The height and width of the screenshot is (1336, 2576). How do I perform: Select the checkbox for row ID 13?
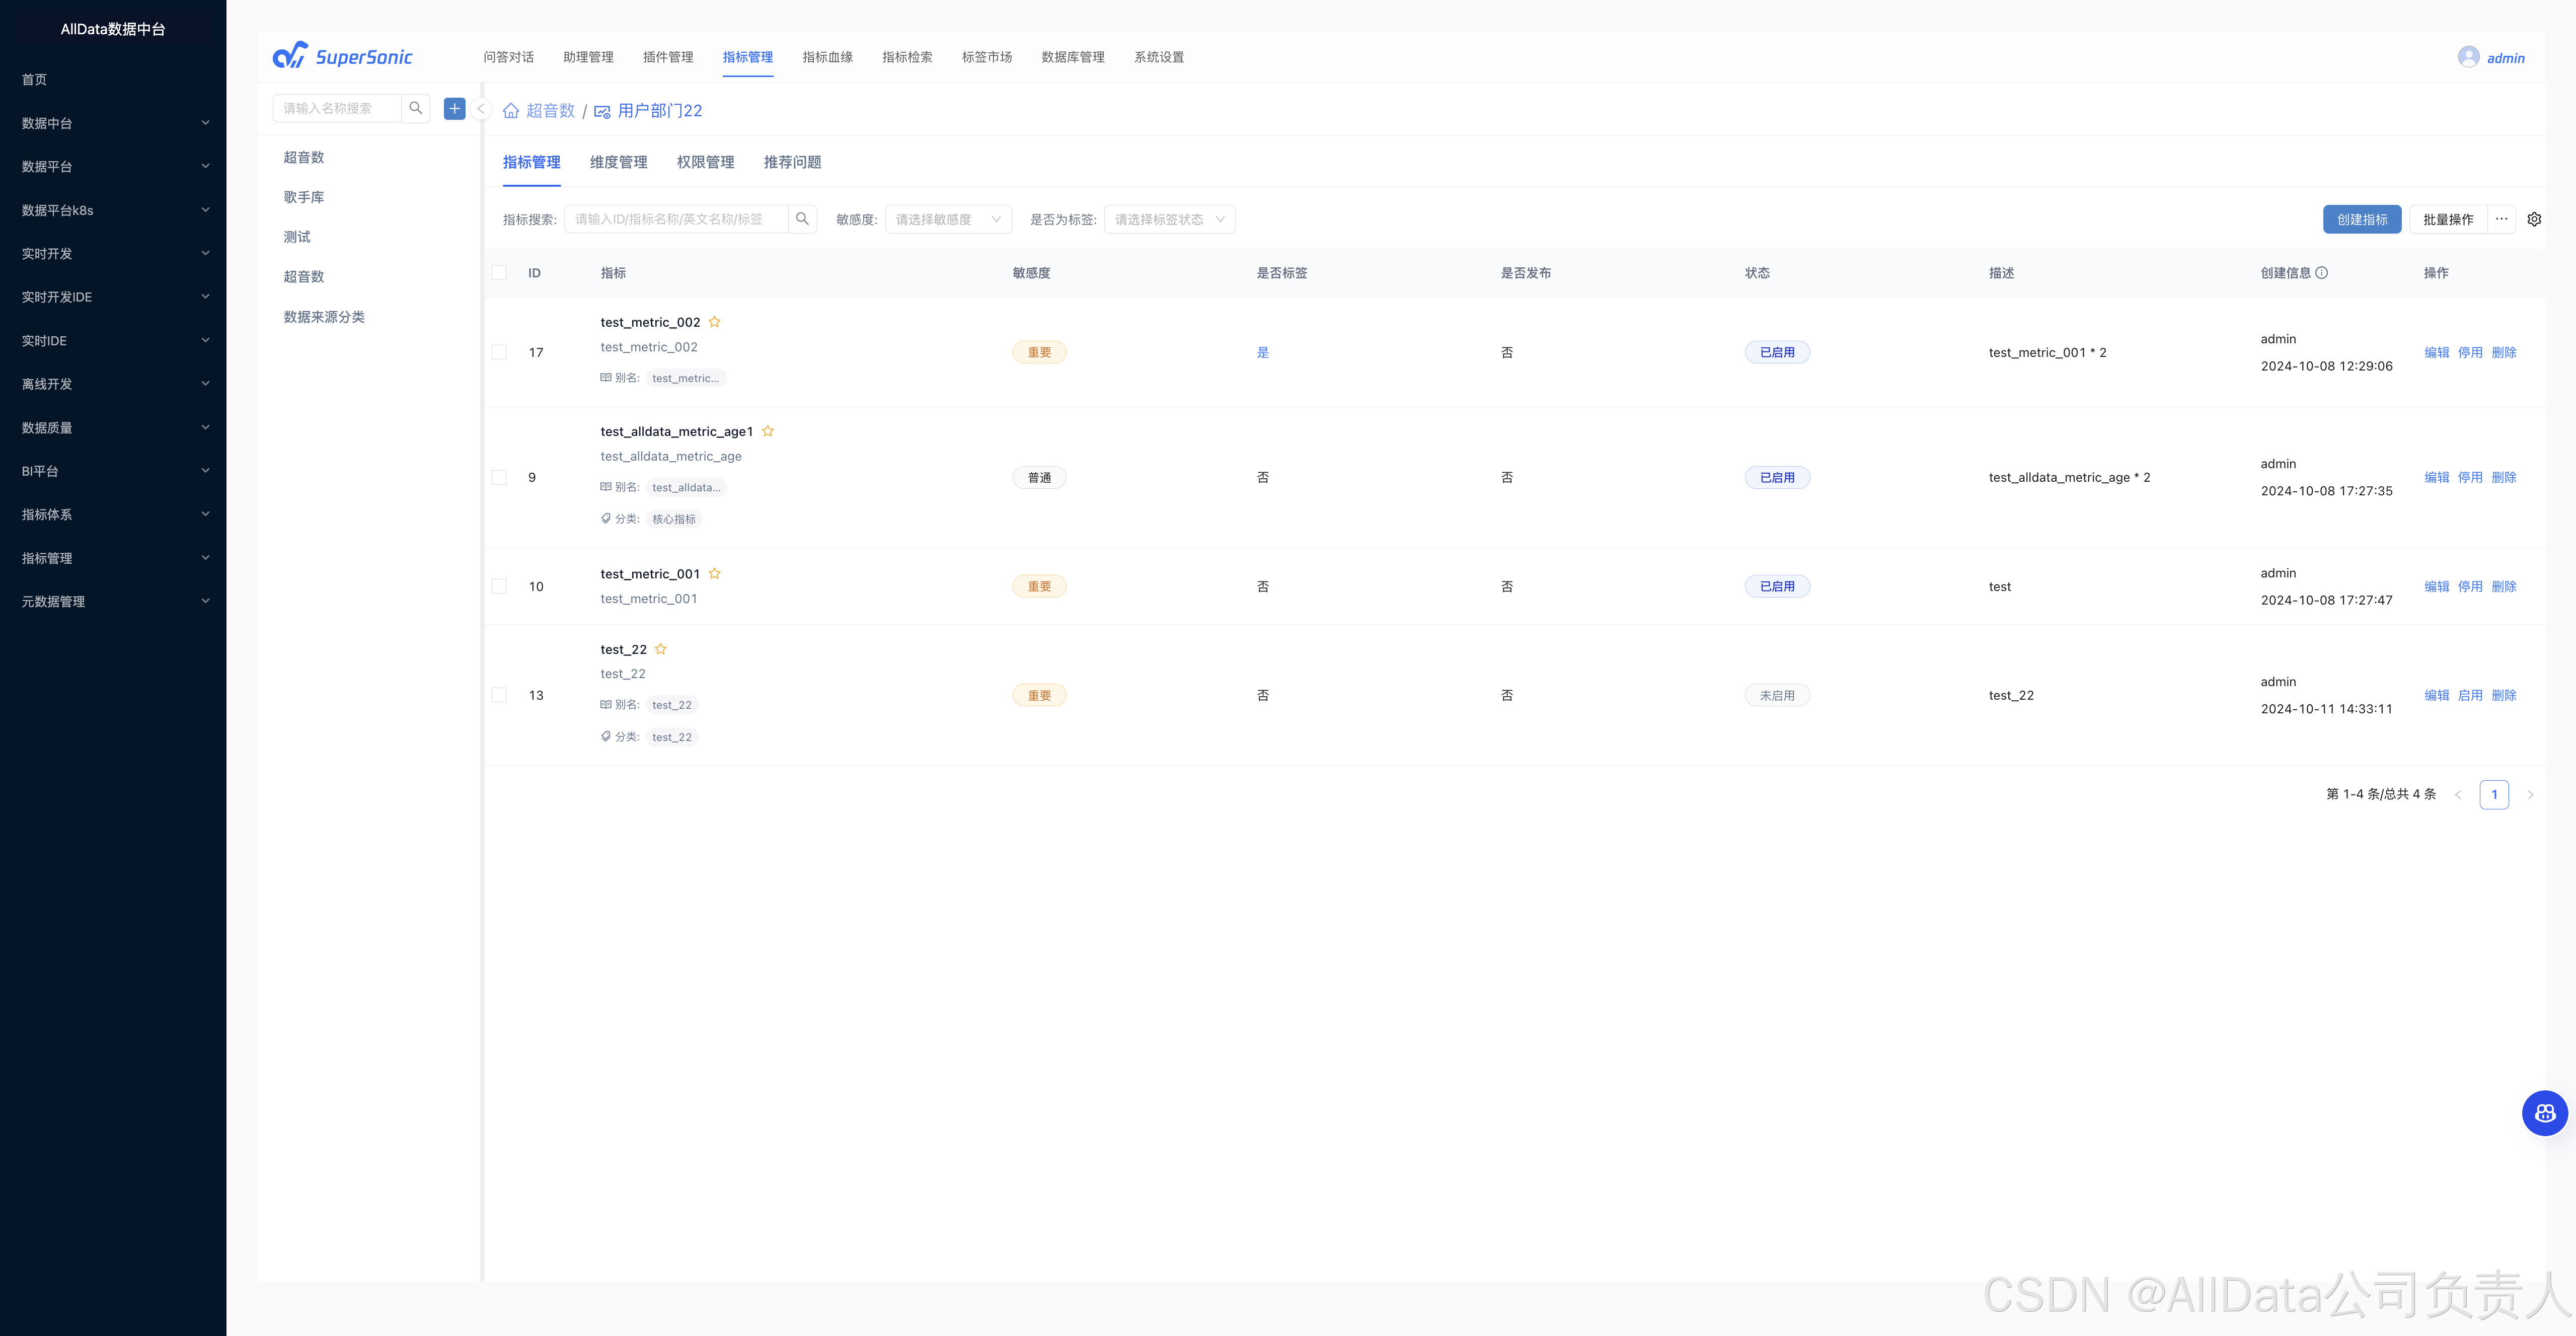[499, 695]
